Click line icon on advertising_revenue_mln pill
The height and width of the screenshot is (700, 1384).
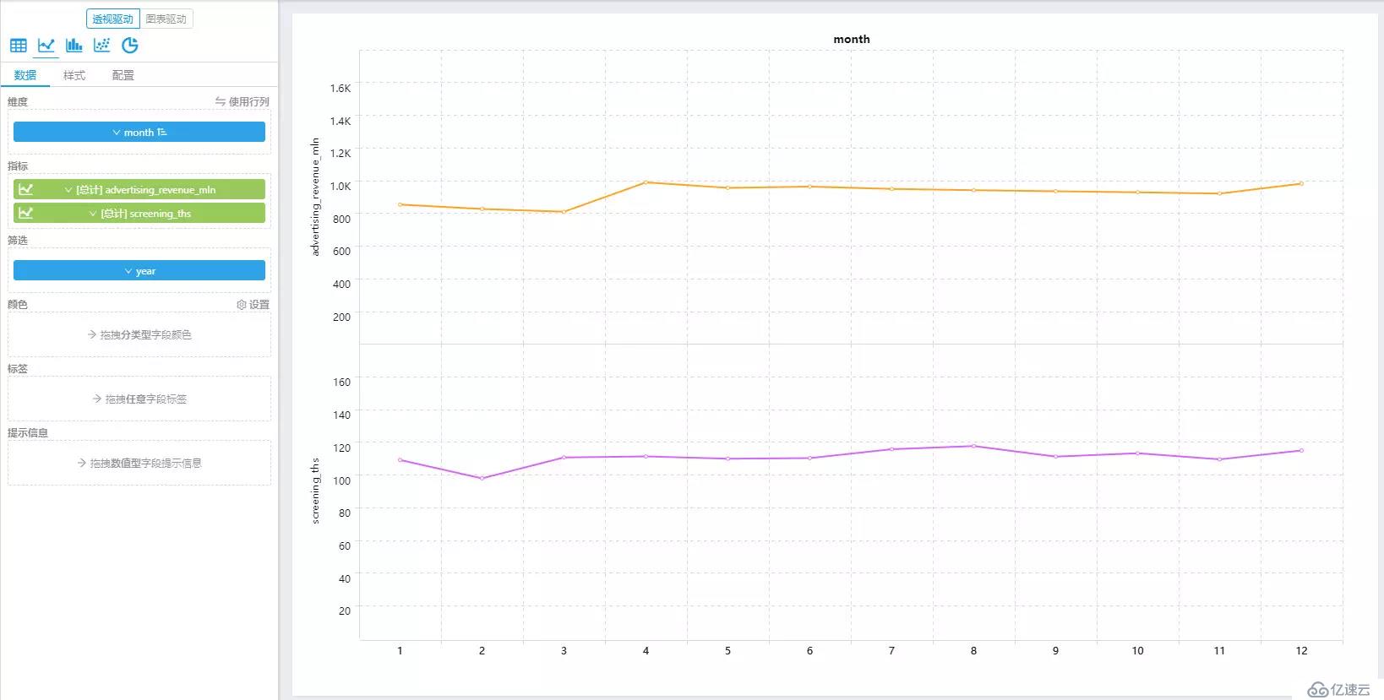click(26, 189)
